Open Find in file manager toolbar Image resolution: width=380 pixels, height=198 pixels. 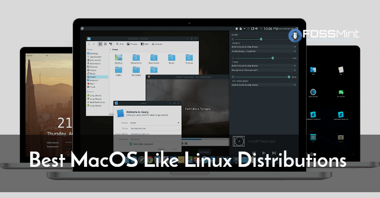(x=120, y=44)
